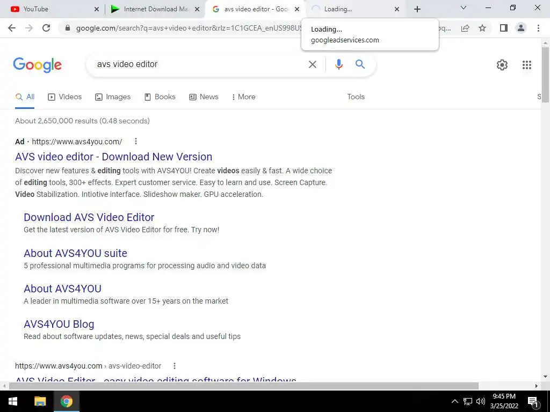Open the notification center
The image size is (550, 412).
(x=533, y=402)
